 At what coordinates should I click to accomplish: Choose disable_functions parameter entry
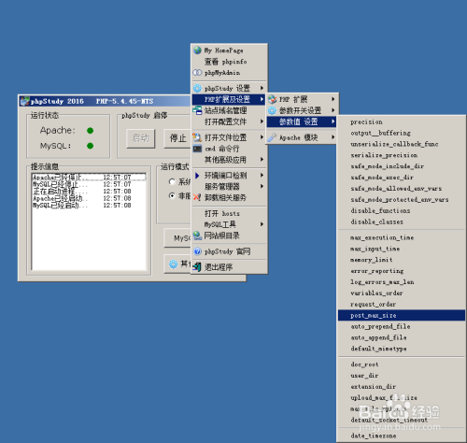pos(402,210)
